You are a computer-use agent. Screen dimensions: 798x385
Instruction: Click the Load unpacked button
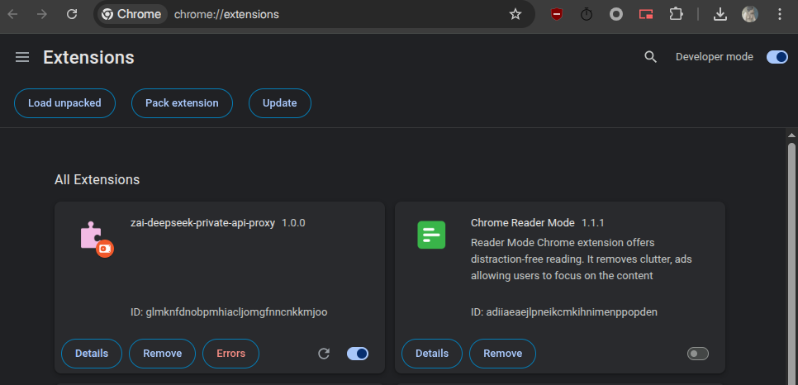point(64,103)
